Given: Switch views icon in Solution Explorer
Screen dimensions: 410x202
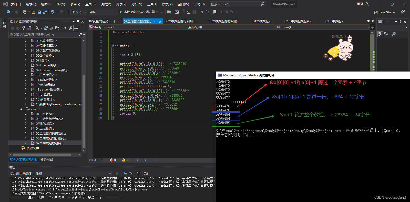Looking at the screenshot, I should tap(29, 28).
